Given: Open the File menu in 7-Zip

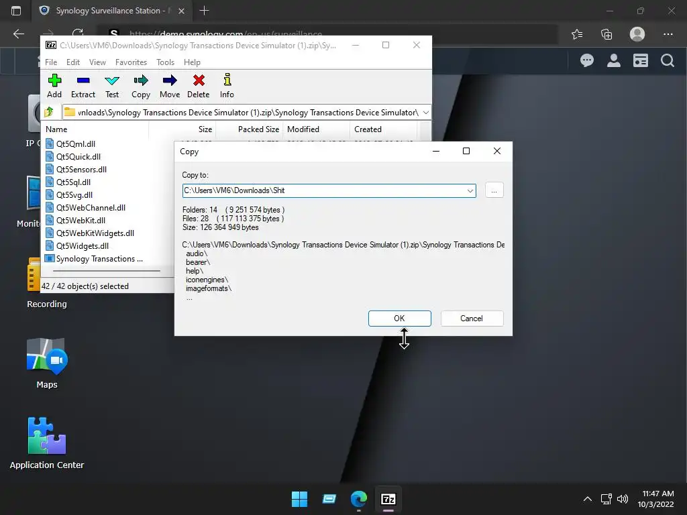Looking at the screenshot, I should (x=51, y=62).
